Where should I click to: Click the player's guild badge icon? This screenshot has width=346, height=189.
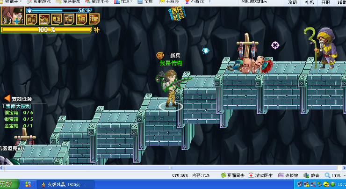[x=160, y=55]
